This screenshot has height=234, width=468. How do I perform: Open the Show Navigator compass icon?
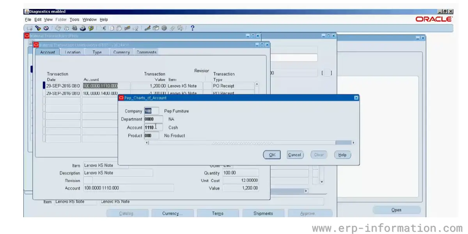pos(46,28)
